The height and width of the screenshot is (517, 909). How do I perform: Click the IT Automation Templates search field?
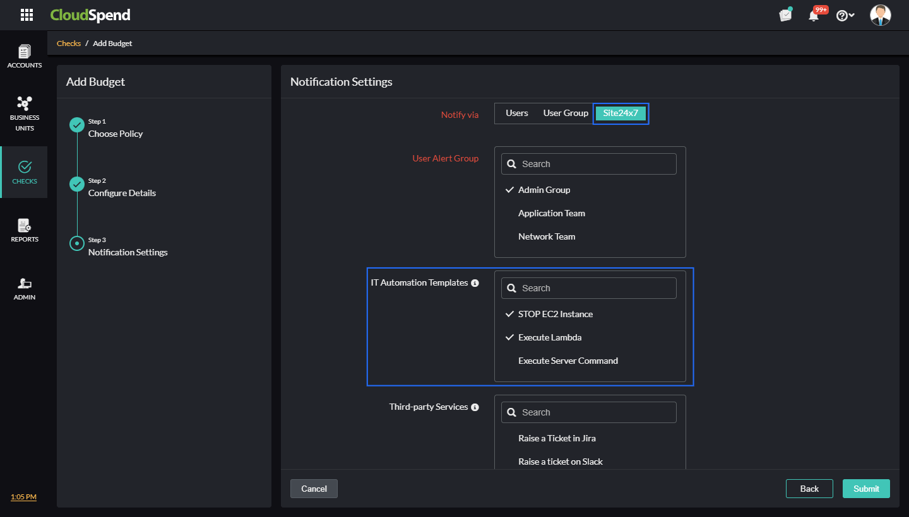click(588, 288)
